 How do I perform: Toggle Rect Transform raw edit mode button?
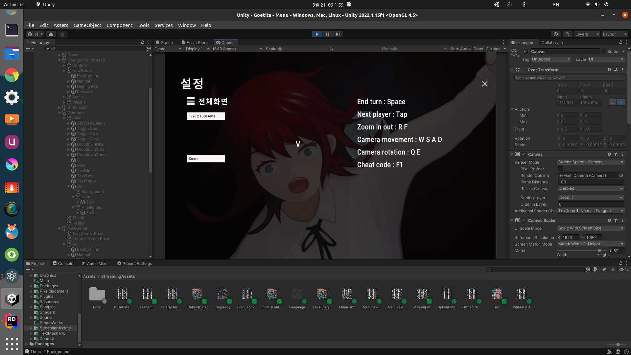tap(620, 102)
